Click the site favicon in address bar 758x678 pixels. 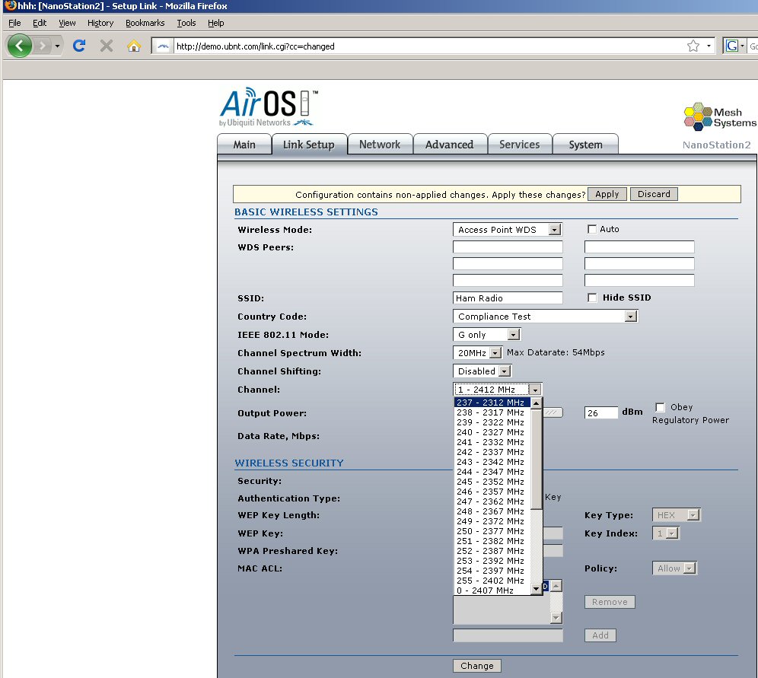click(x=163, y=46)
